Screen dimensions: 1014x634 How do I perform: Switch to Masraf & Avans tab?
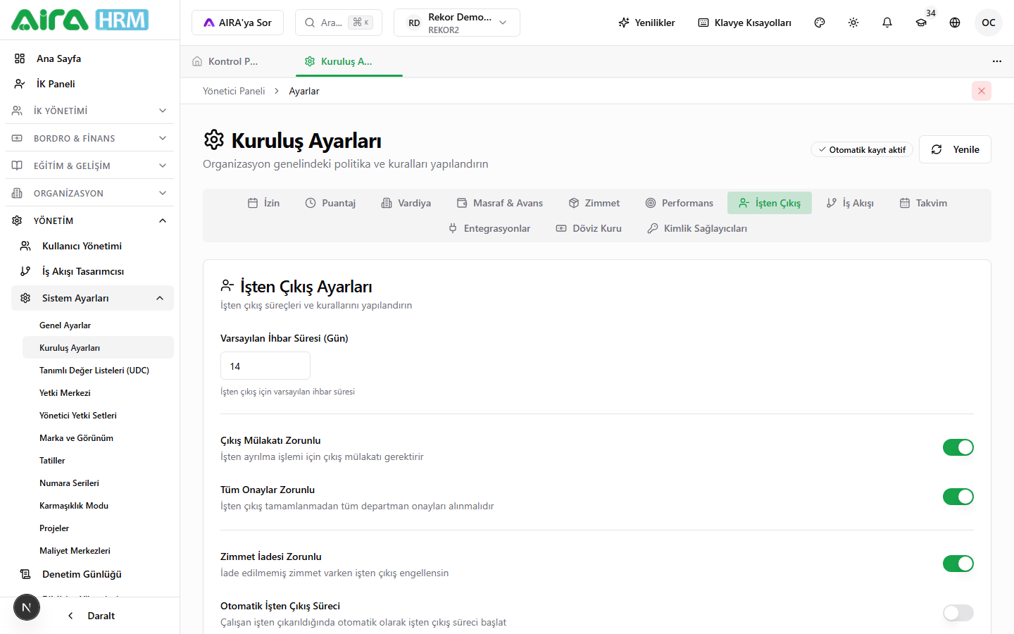(500, 203)
